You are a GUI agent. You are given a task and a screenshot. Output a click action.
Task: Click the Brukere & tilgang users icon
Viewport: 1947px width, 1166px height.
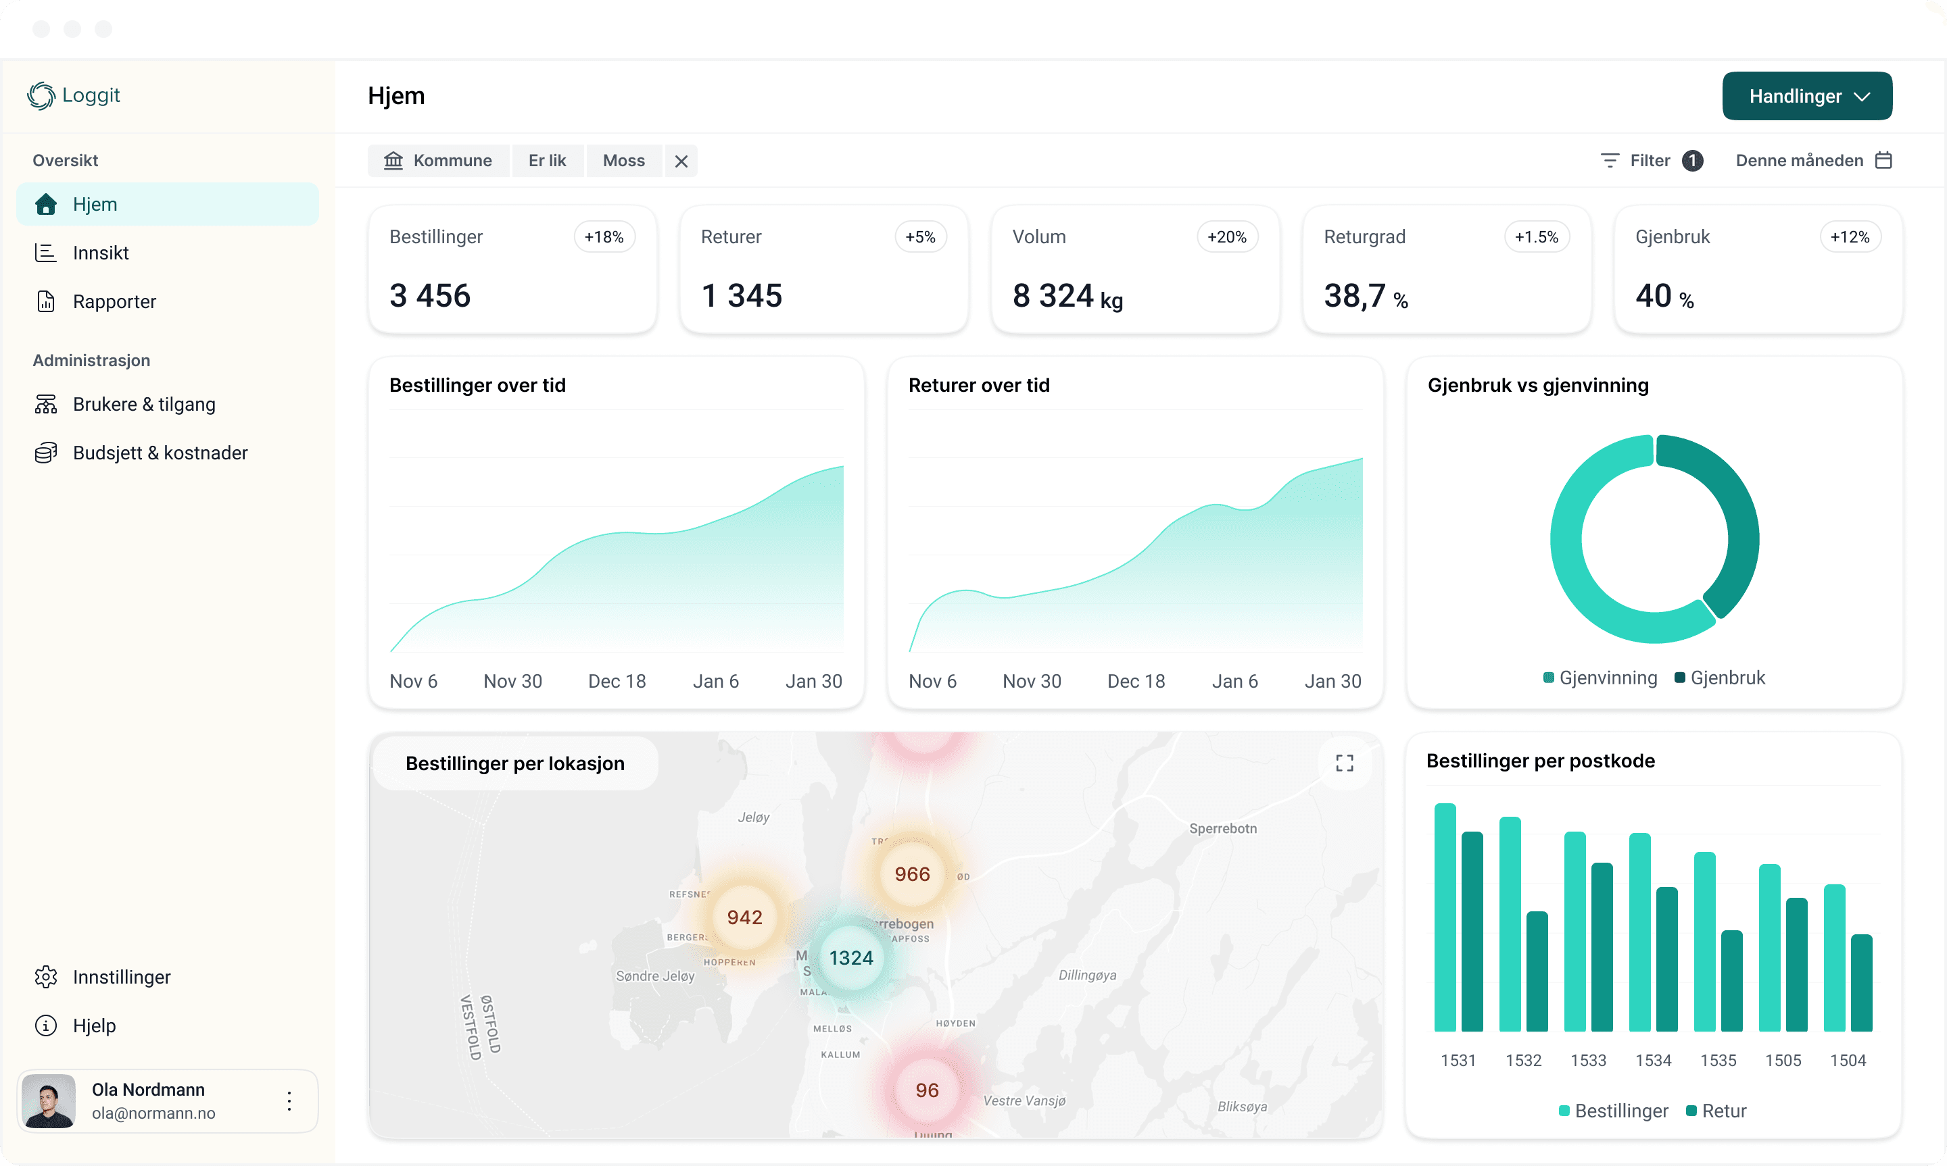point(45,404)
